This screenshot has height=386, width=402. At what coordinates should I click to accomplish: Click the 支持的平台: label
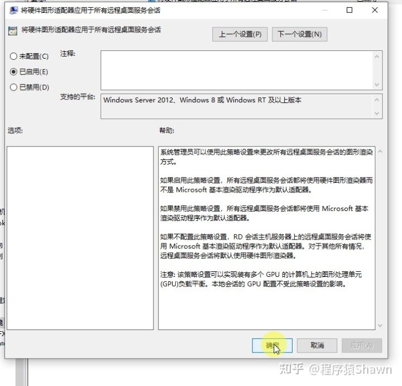coord(78,97)
